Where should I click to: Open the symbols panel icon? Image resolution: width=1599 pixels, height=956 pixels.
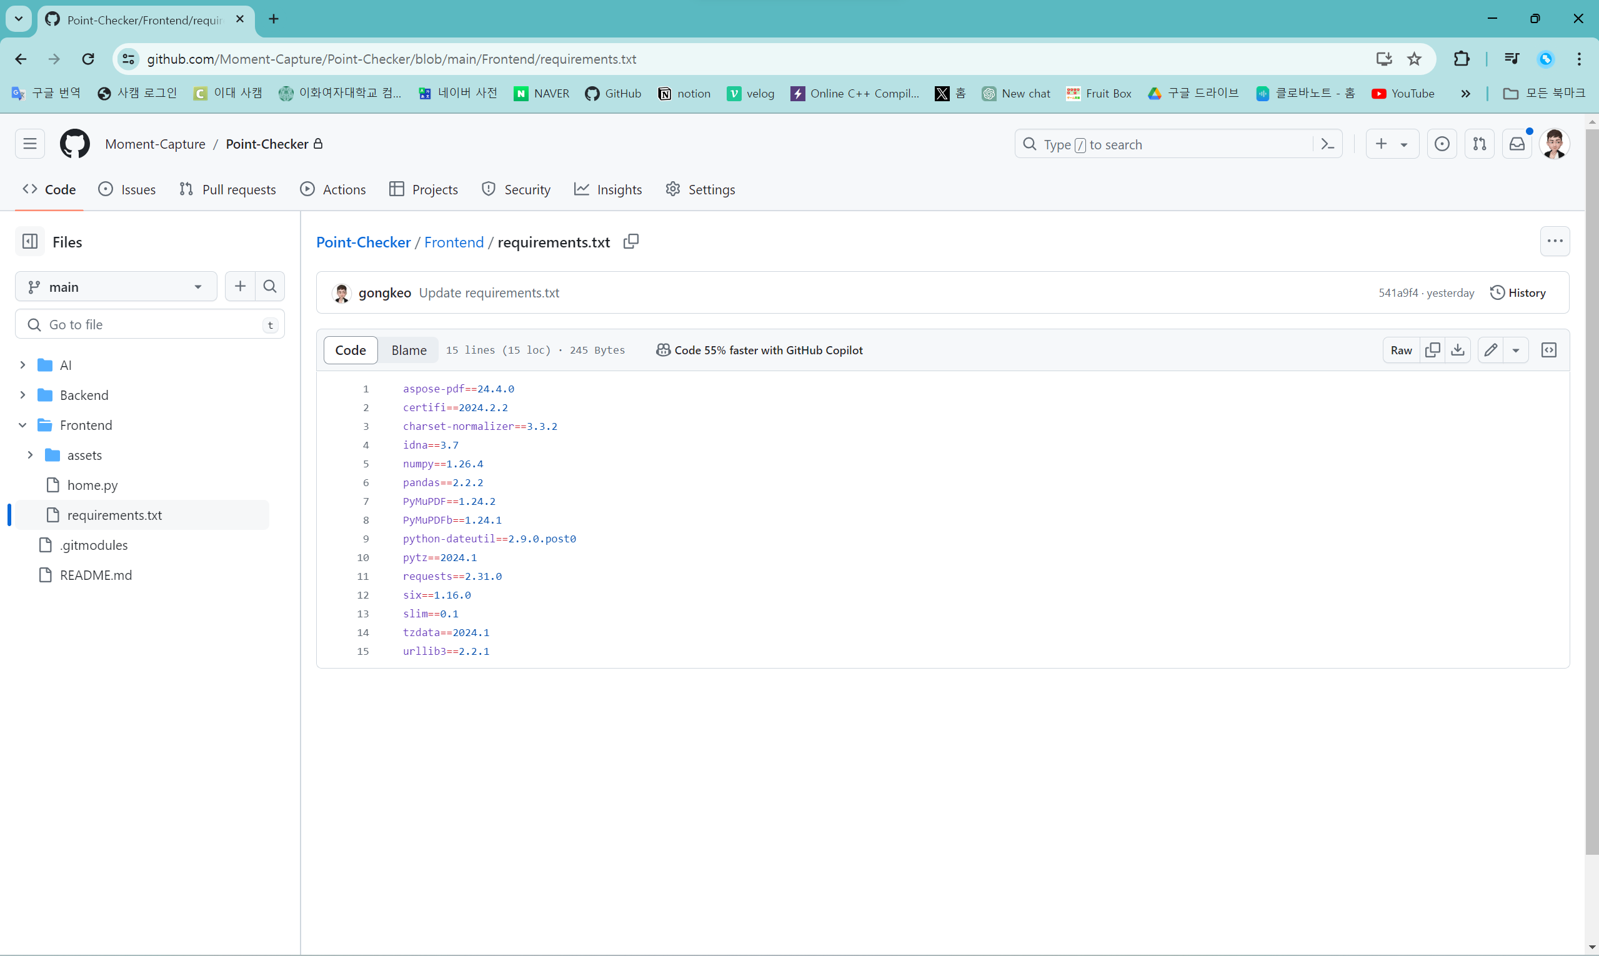1549,350
